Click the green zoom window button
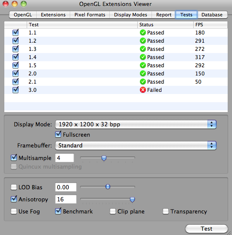 [x=24, y=4]
